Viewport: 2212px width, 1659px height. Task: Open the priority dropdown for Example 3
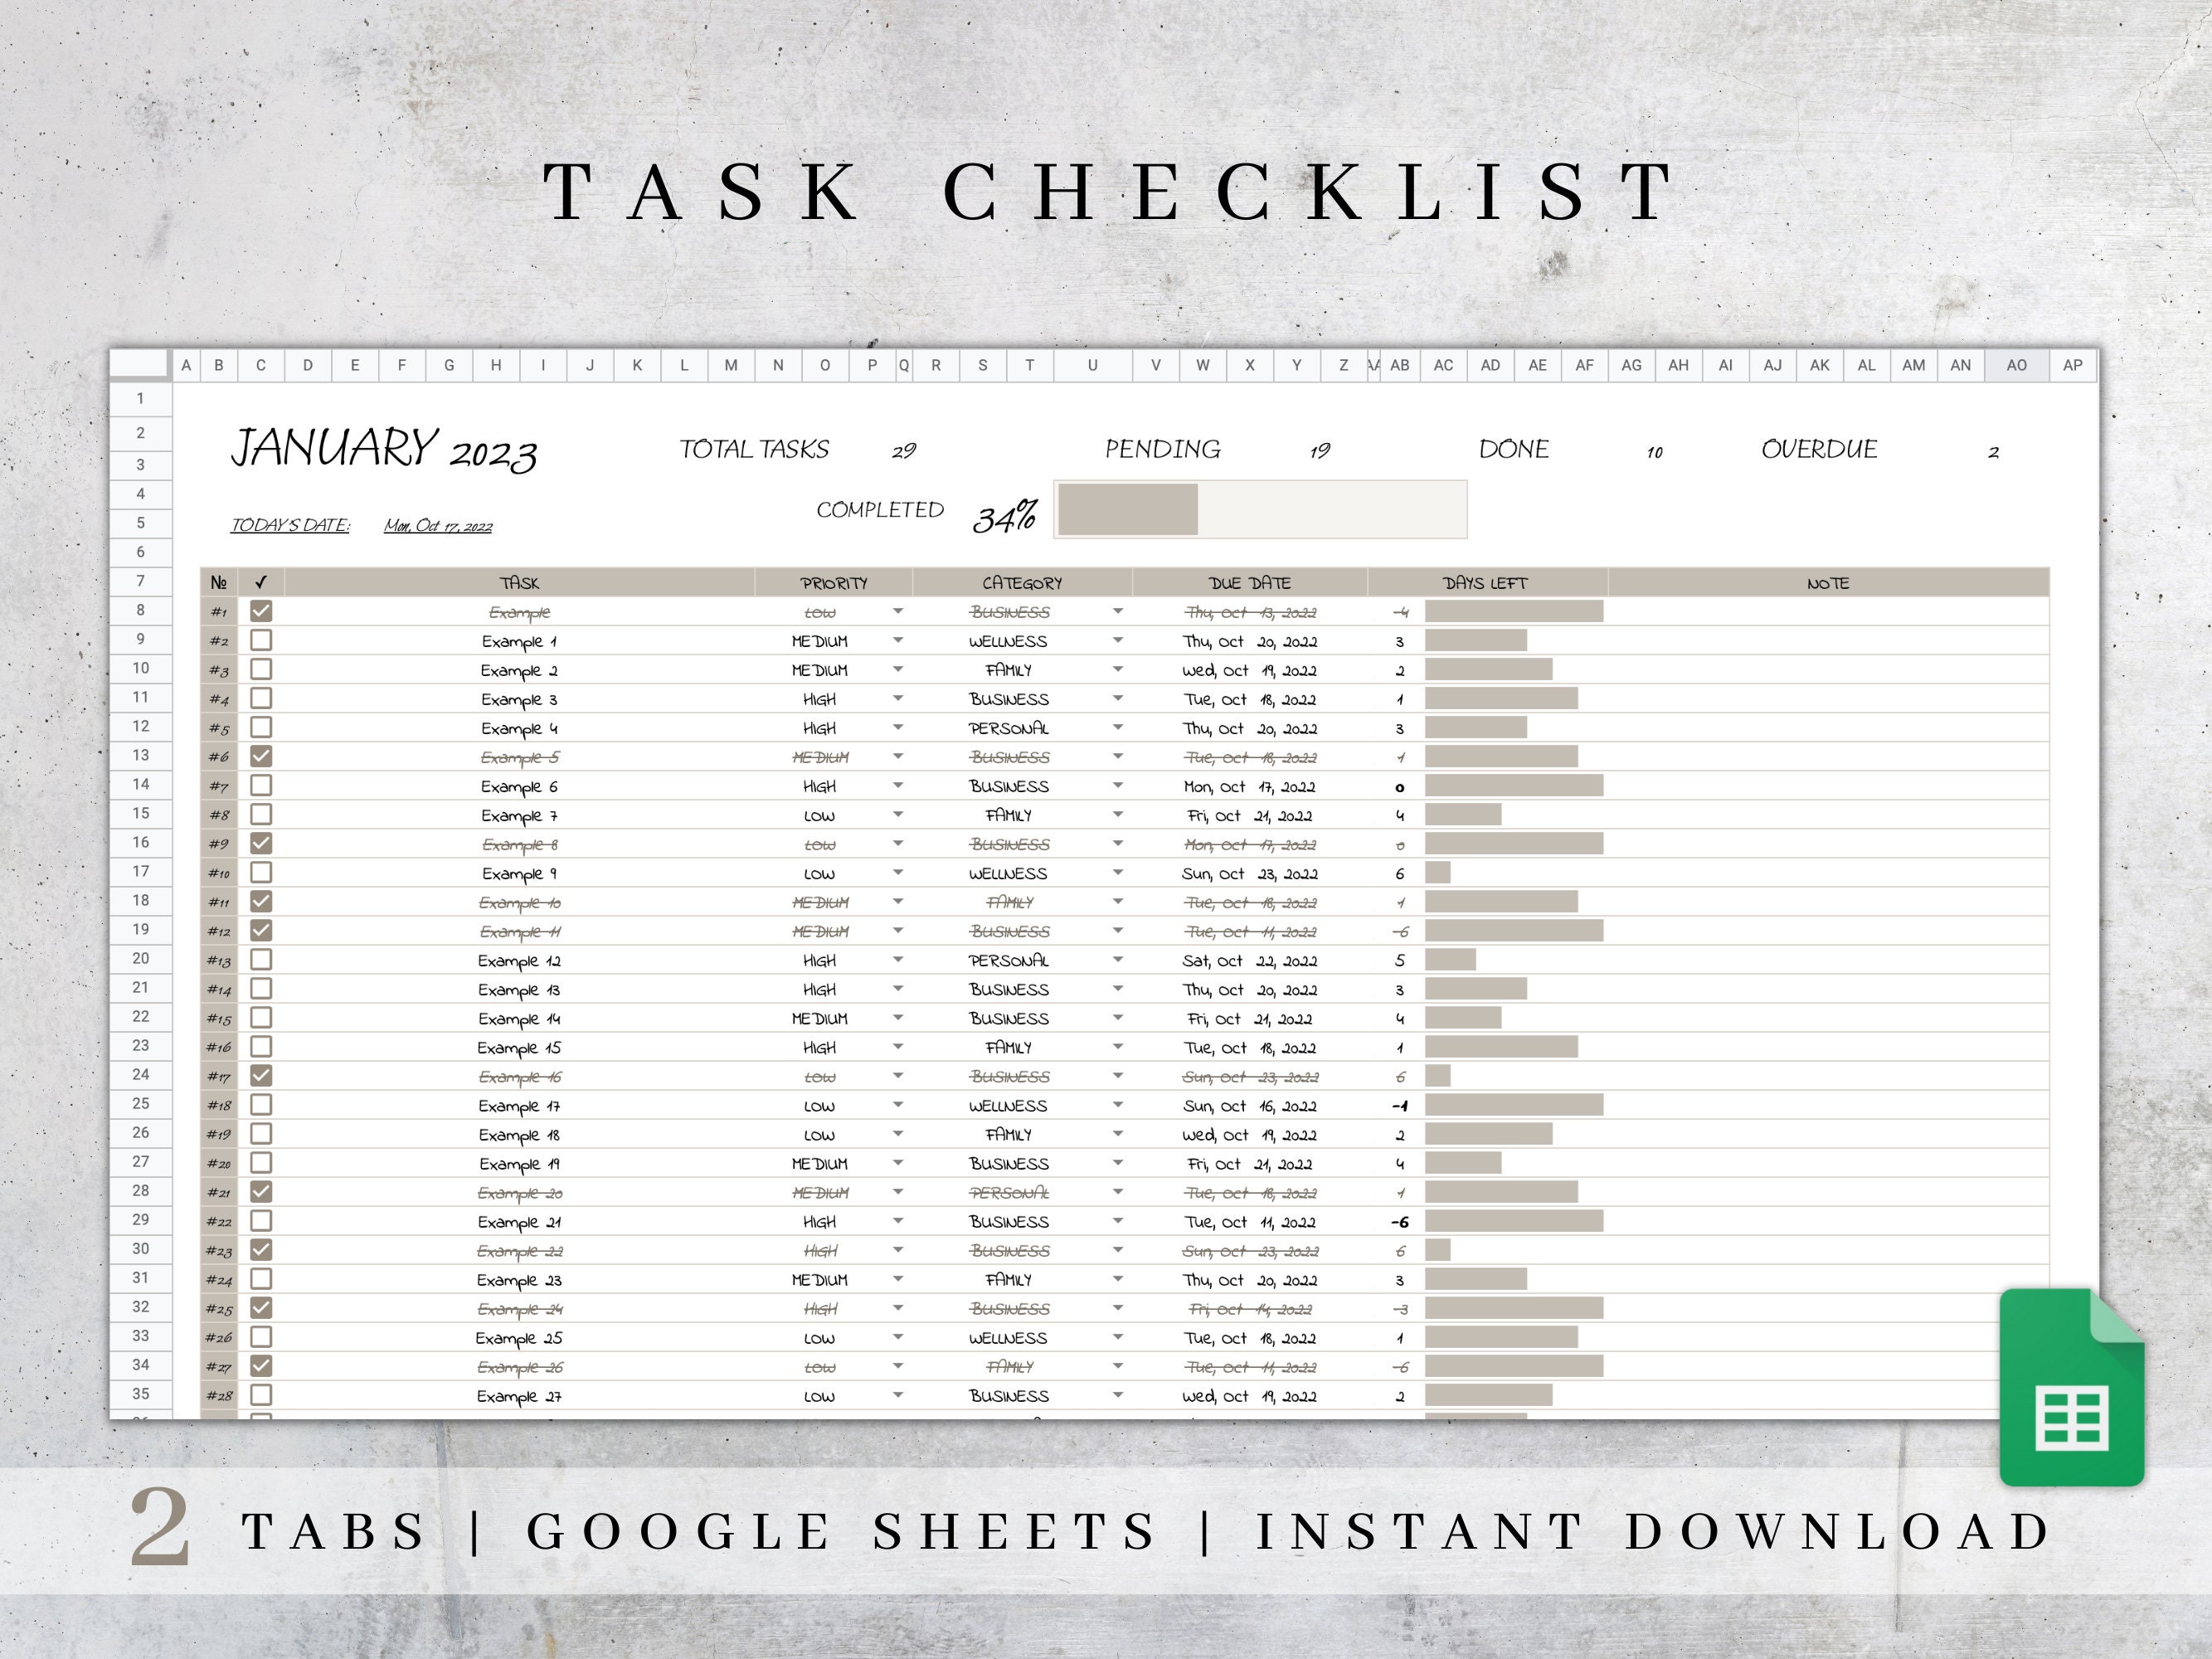(897, 699)
